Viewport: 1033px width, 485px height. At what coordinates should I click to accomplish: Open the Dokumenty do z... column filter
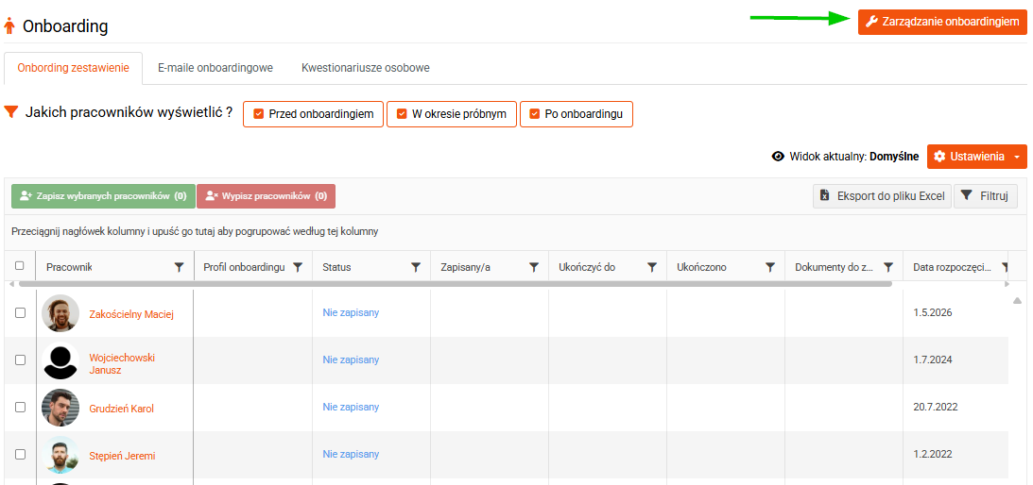point(888,267)
